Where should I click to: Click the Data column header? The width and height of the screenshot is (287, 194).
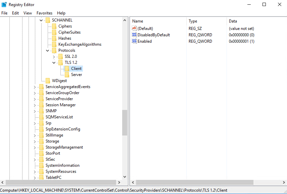(233, 21)
